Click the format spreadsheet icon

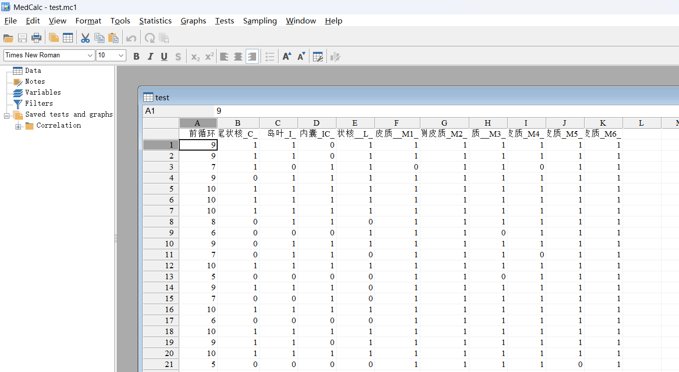click(318, 57)
